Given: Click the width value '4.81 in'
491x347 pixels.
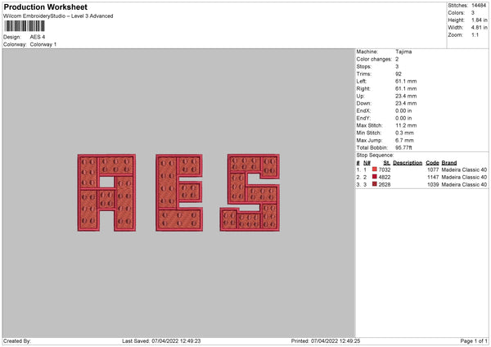Looking at the screenshot, I should (480, 28).
